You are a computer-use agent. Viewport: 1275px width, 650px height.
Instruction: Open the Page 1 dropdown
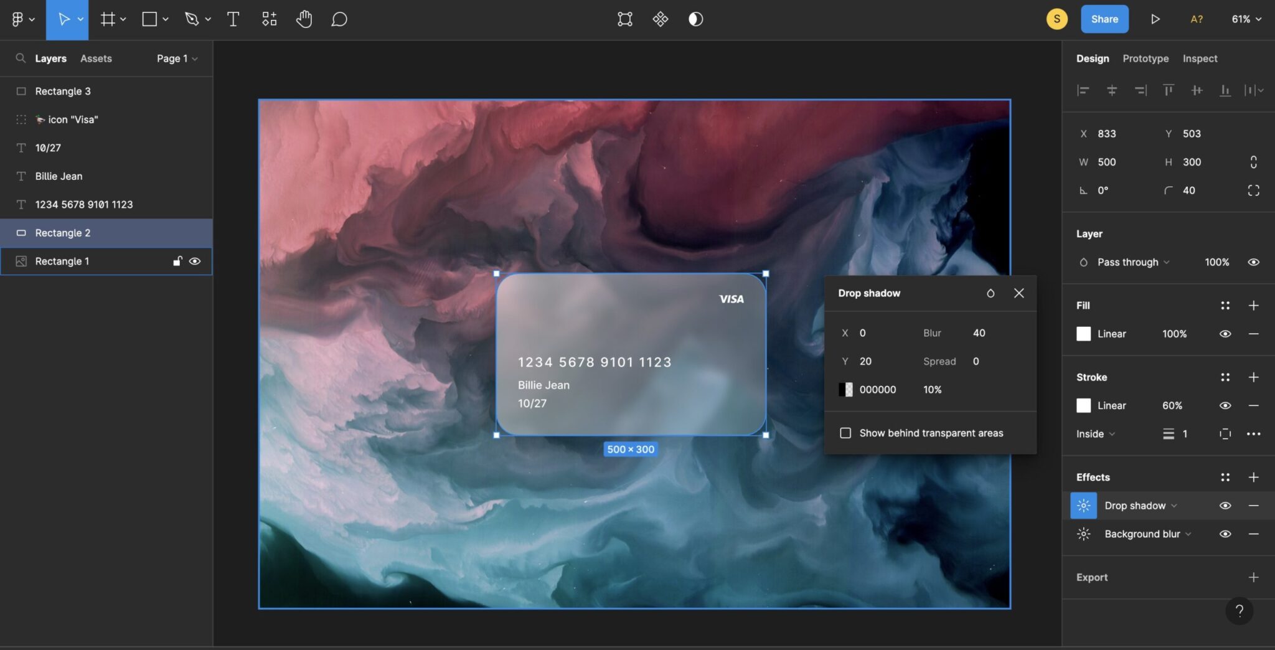coord(176,58)
